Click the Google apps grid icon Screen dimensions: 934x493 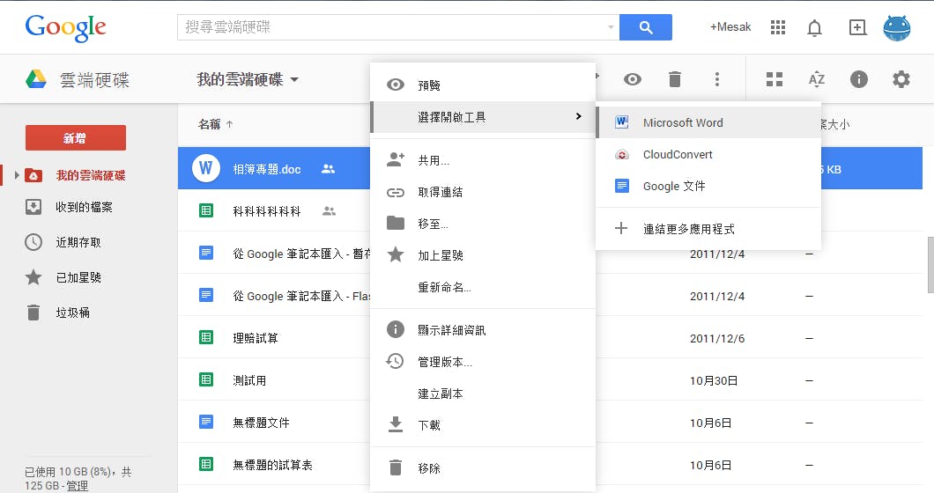click(778, 27)
